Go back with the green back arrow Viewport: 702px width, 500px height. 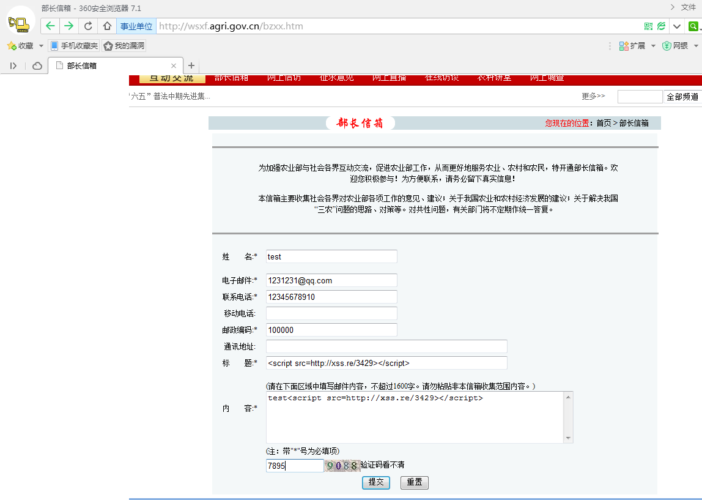click(x=50, y=26)
